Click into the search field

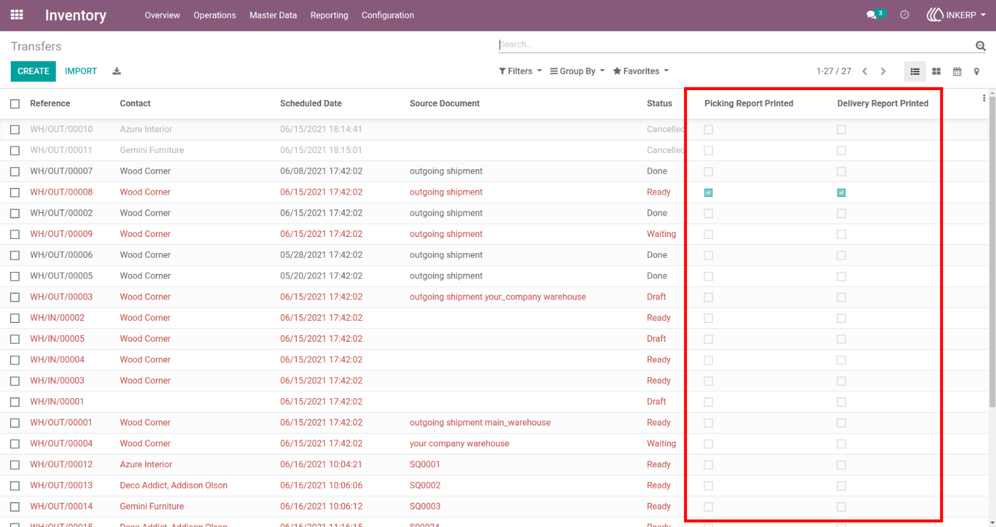[x=736, y=44]
